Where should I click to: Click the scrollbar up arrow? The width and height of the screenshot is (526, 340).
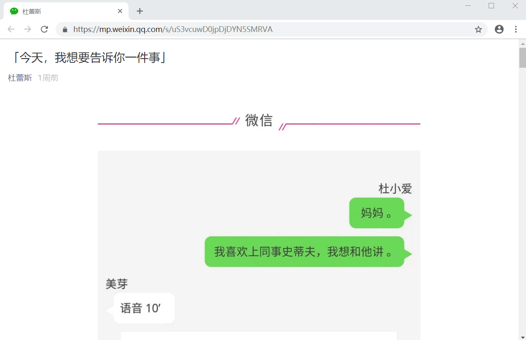pos(522,43)
